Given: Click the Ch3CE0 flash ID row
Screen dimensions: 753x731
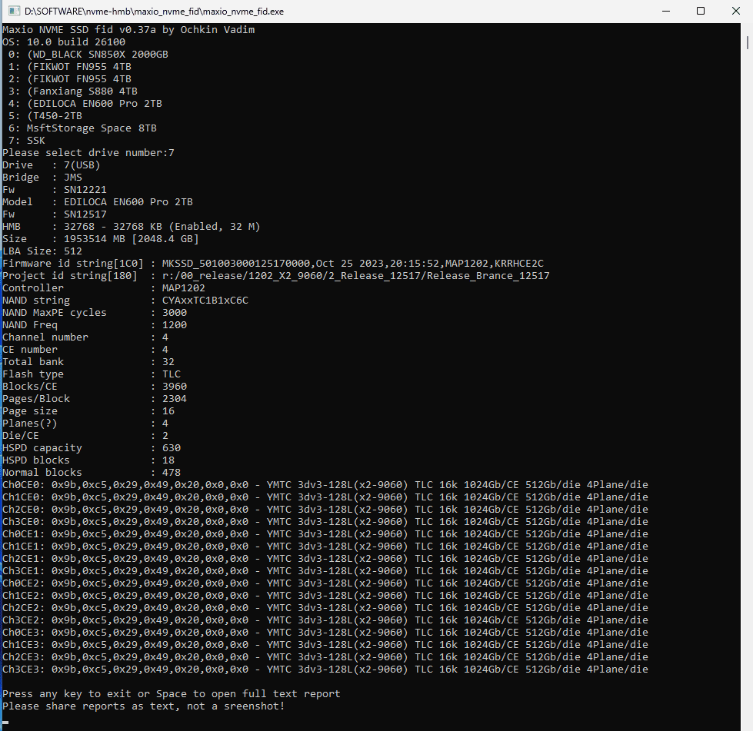Looking at the screenshot, I should (x=325, y=521).
